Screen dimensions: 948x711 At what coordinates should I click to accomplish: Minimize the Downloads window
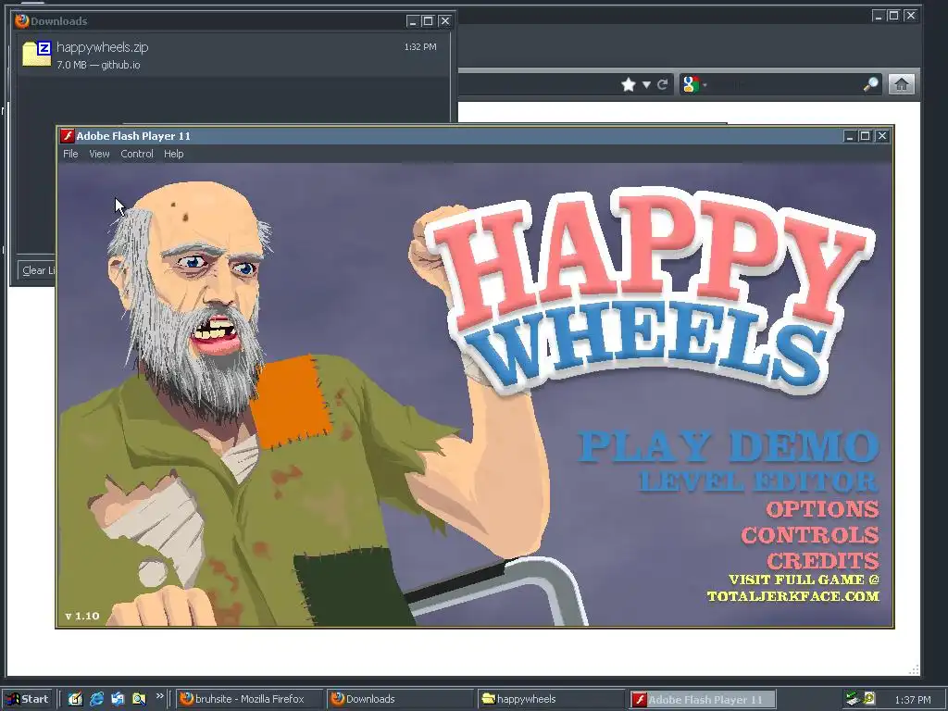click(x=413, y=21)
